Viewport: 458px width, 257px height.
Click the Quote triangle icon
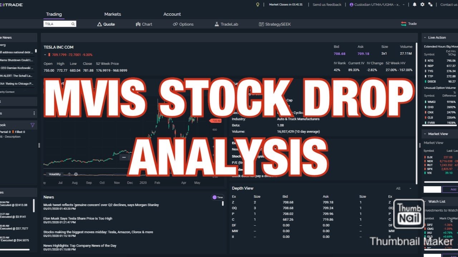point(100,24)
